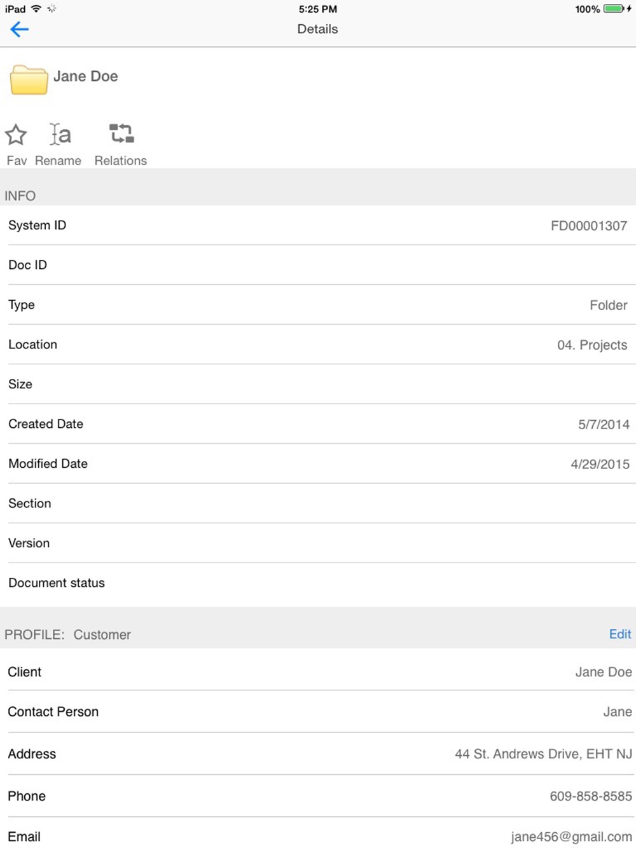Viewport: 636px width, 848px height.
Task: Edit the Customer profile
Action: pos(619,634)
